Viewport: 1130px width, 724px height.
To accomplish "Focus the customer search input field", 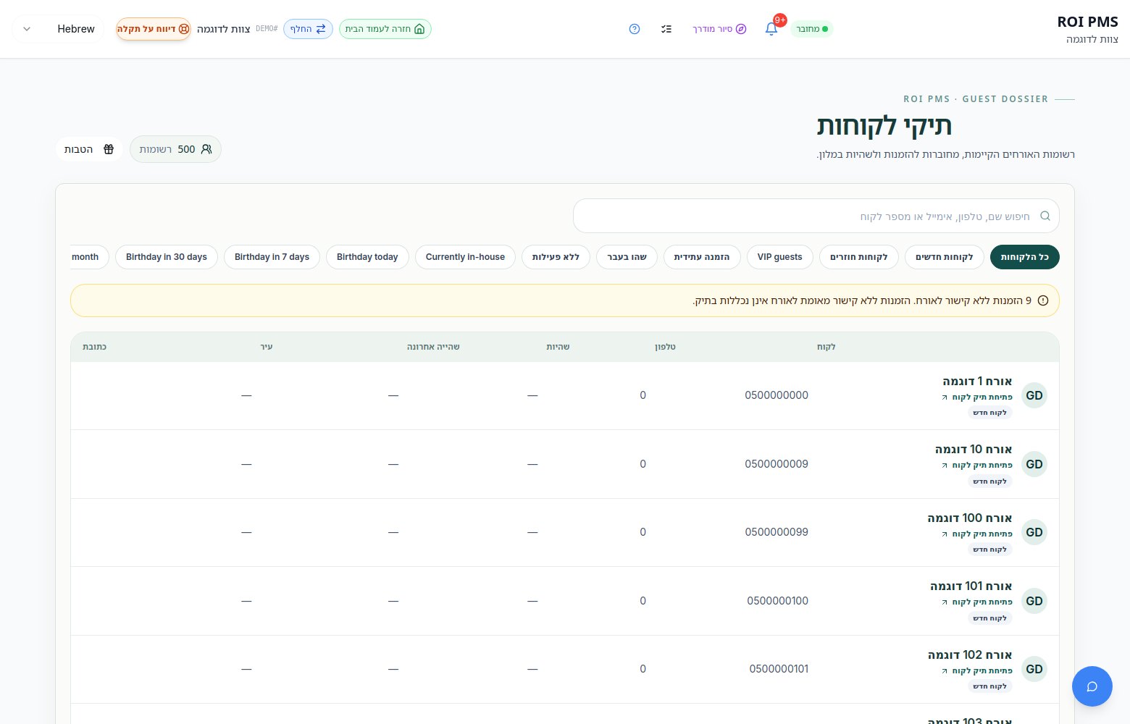I will pyautogui.click(x=816, y=216).
